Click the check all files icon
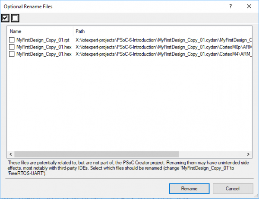This screenshot has height=199, width=259. [6, 18]
